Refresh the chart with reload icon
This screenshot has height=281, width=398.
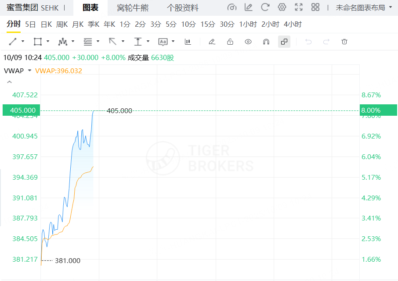point(265,7)
